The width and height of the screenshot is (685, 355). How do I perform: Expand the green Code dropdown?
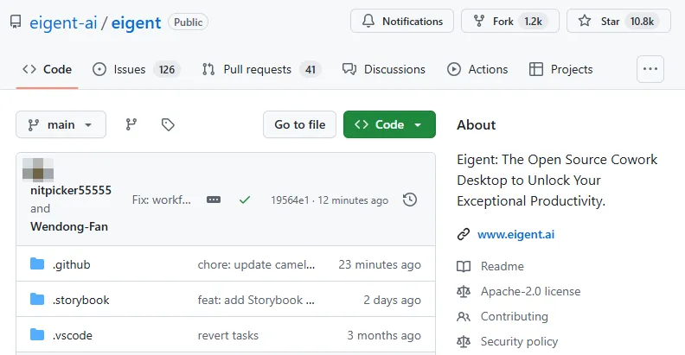[x=389, y=124]
